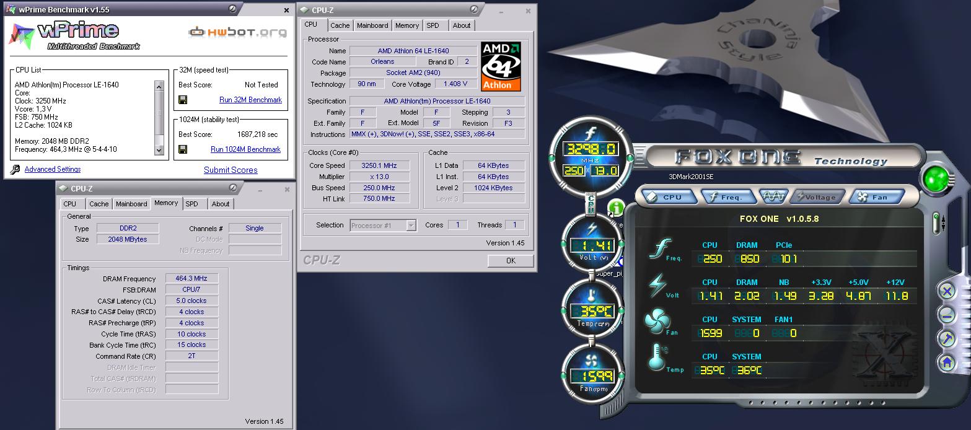971x430 pixels.
Task: Click the CPU List scrollbar up arrow
Action: click(159, 86)
